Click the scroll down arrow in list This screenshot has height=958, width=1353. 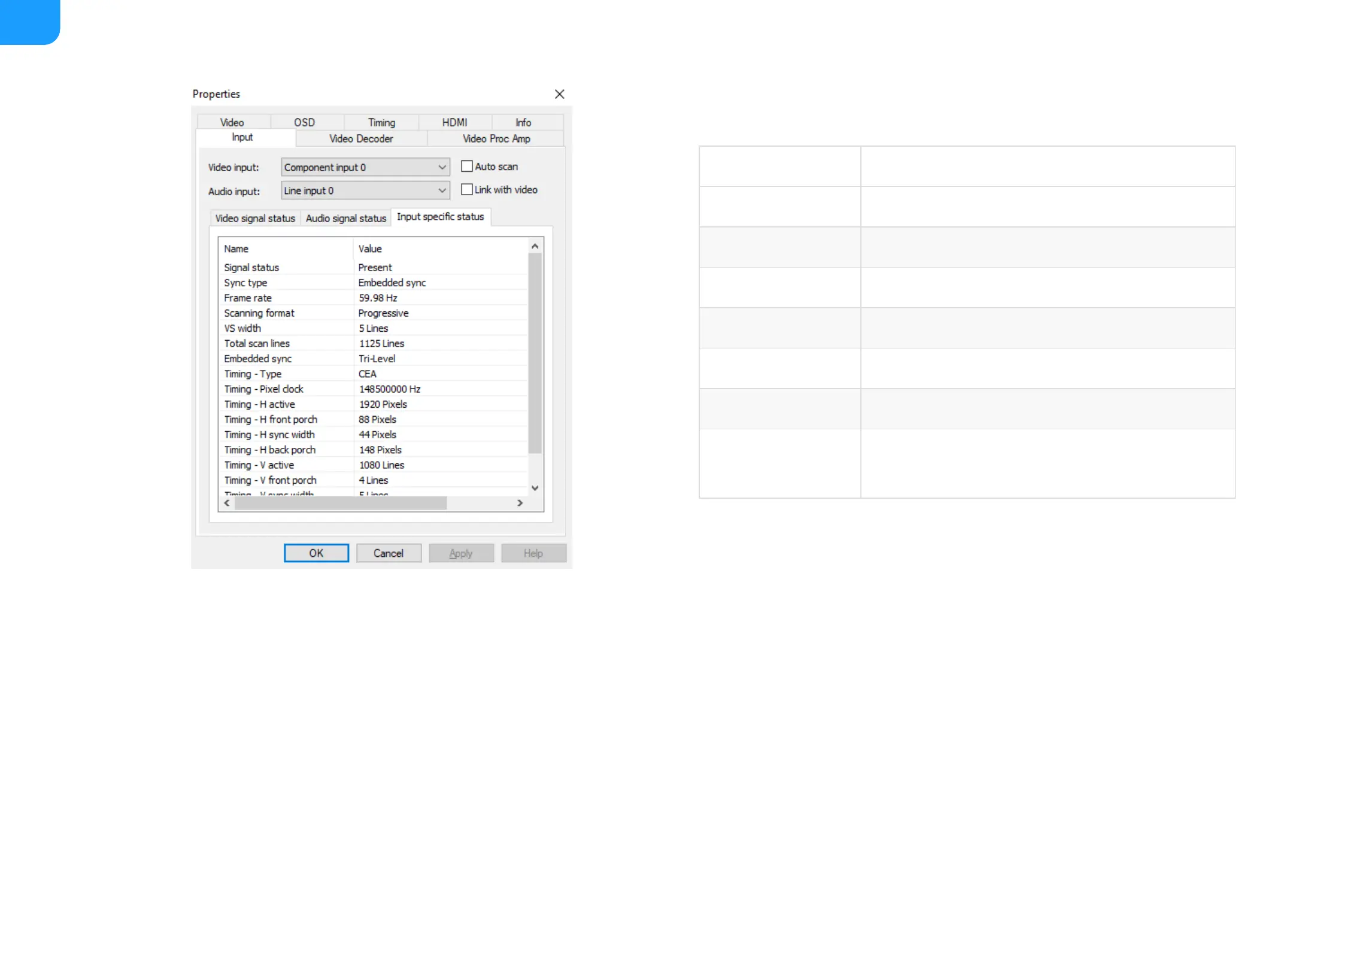coord(535,488)
